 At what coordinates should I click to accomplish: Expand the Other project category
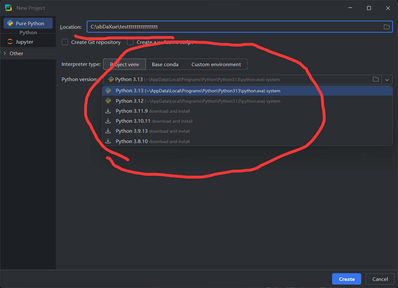[5, 54]
